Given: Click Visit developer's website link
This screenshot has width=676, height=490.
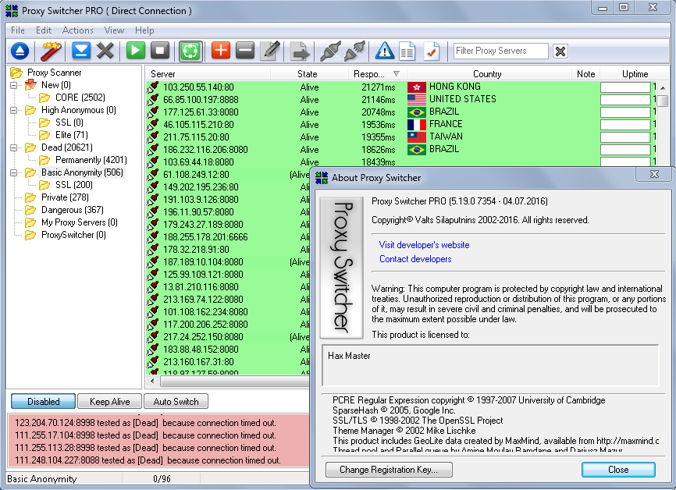Looking at the screenshot, I should [x=424, y=244].
